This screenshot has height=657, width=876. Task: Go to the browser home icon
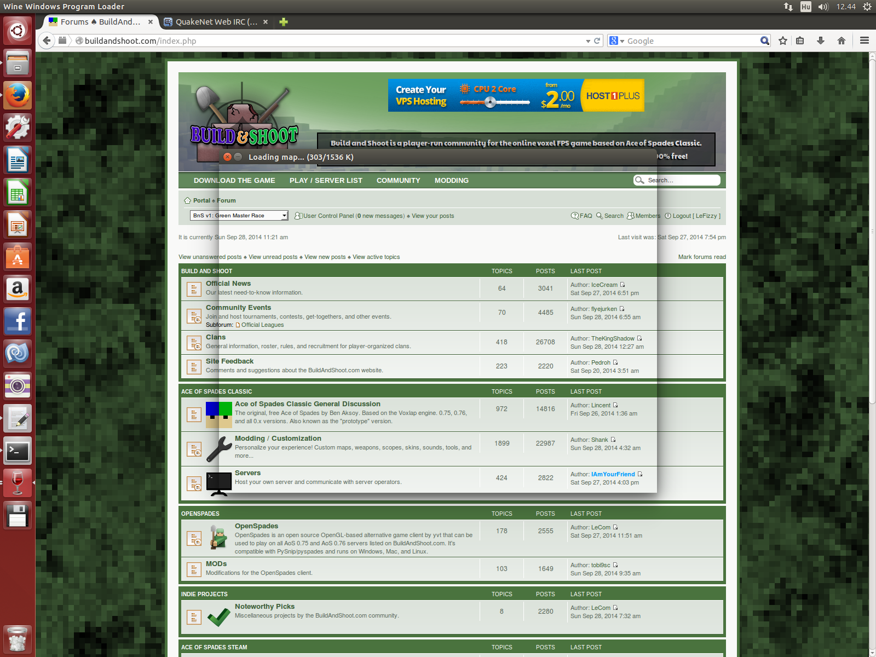point(842,41)
